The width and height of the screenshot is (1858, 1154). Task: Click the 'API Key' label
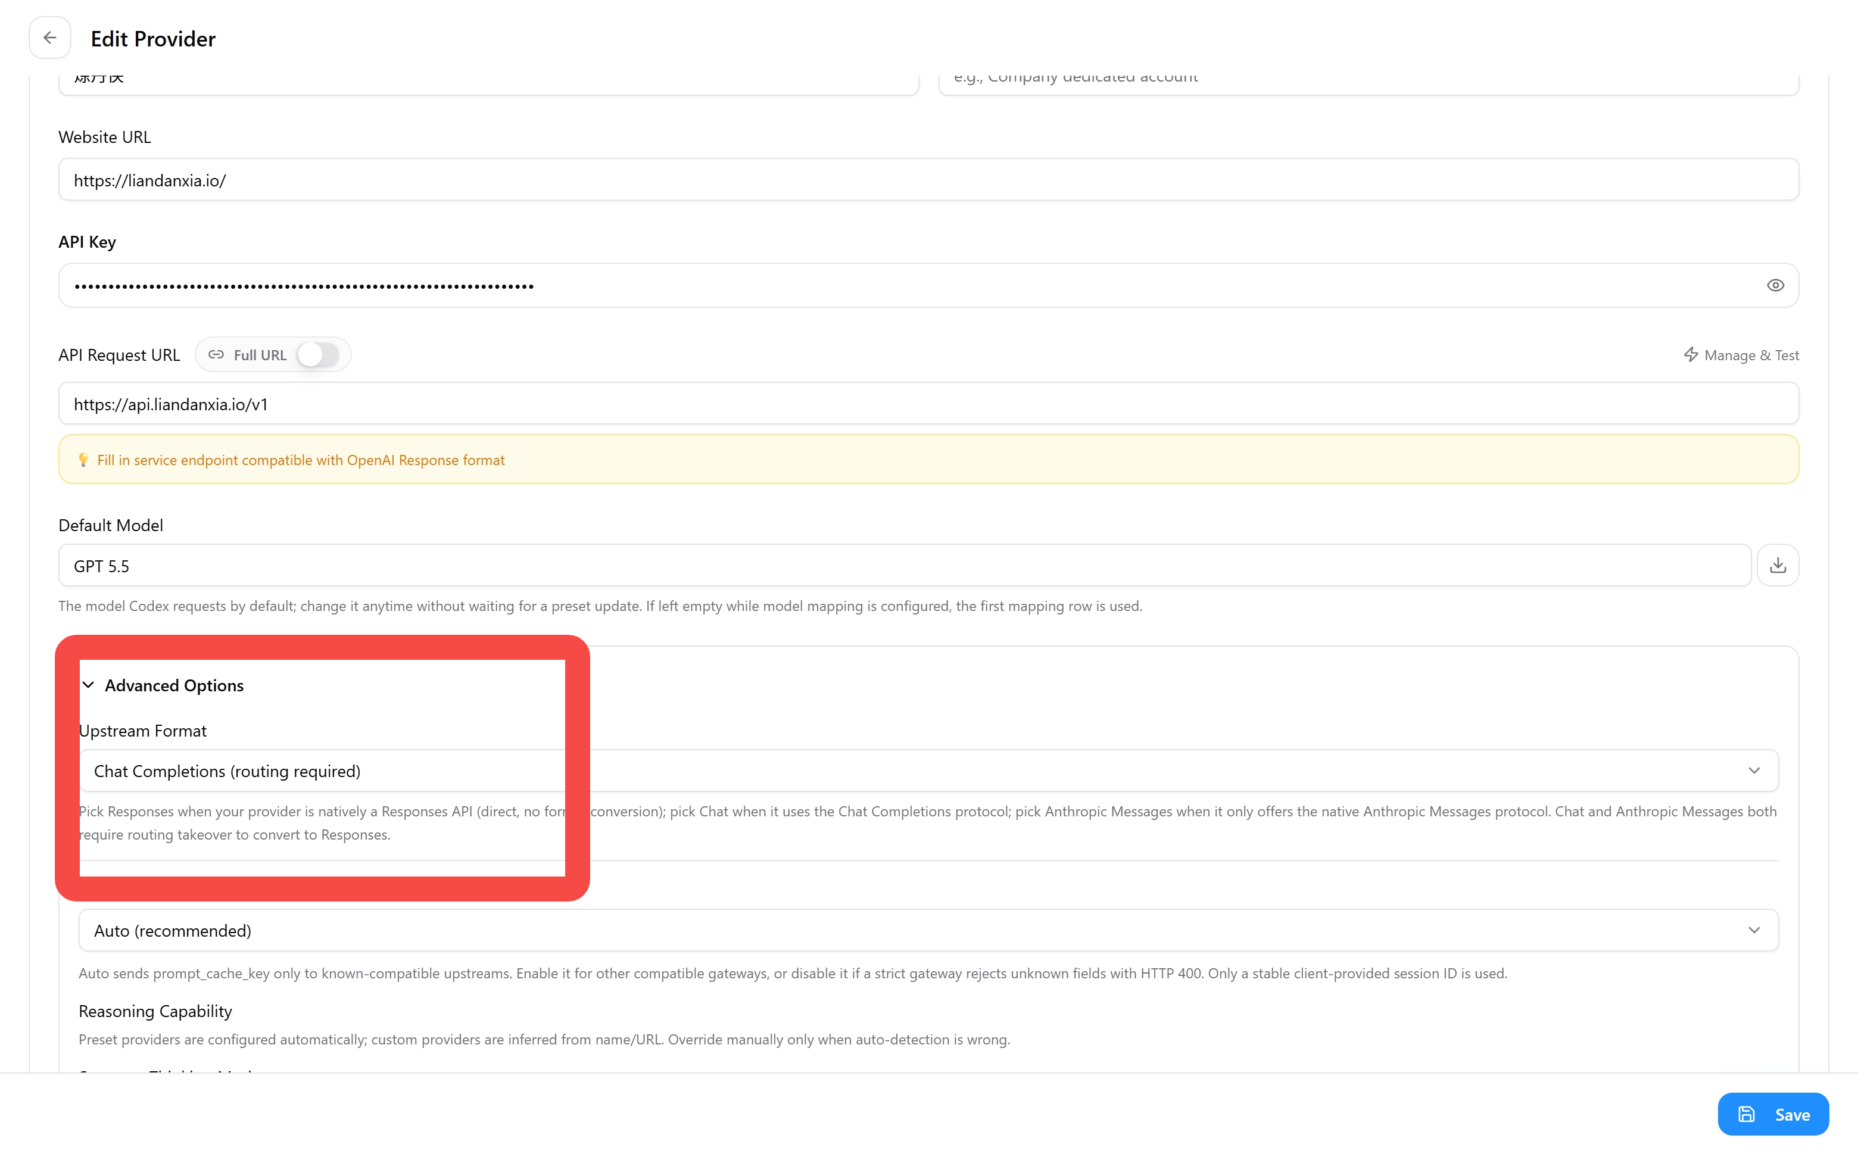pos(87,242)
